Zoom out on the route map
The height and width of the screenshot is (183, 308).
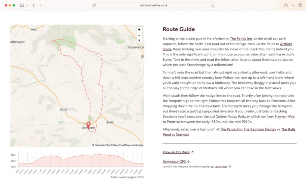(139, 35)
